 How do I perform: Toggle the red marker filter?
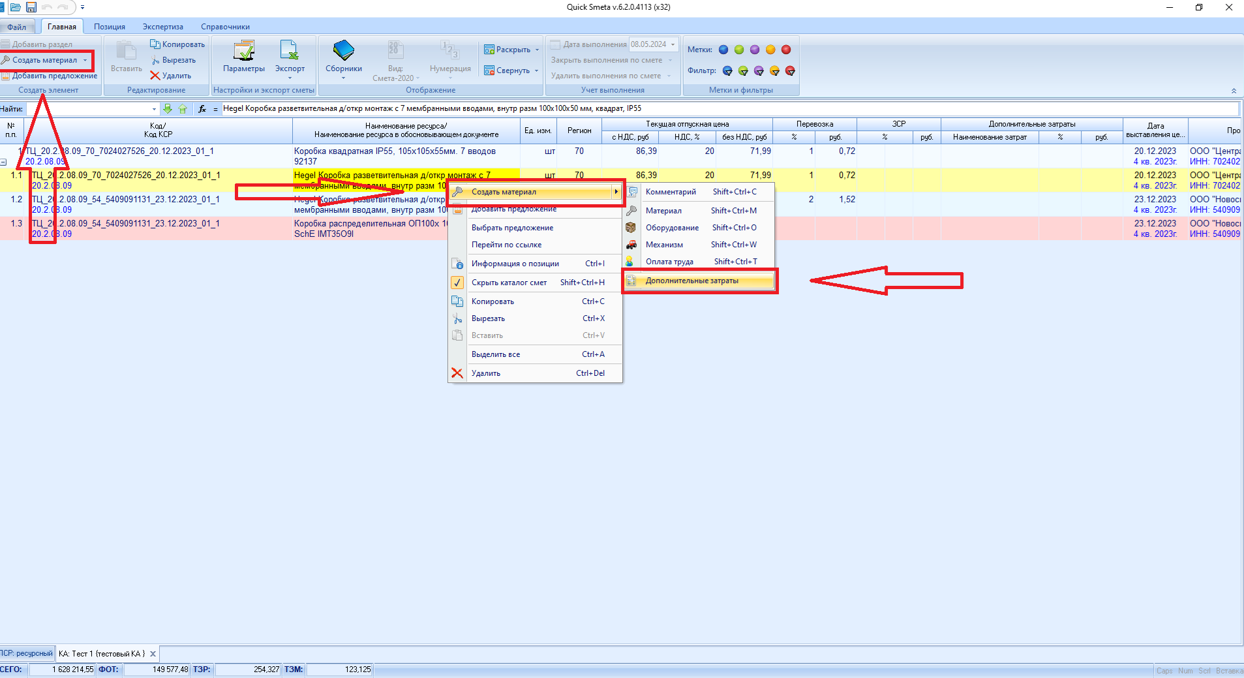click(x=790, y=70)
